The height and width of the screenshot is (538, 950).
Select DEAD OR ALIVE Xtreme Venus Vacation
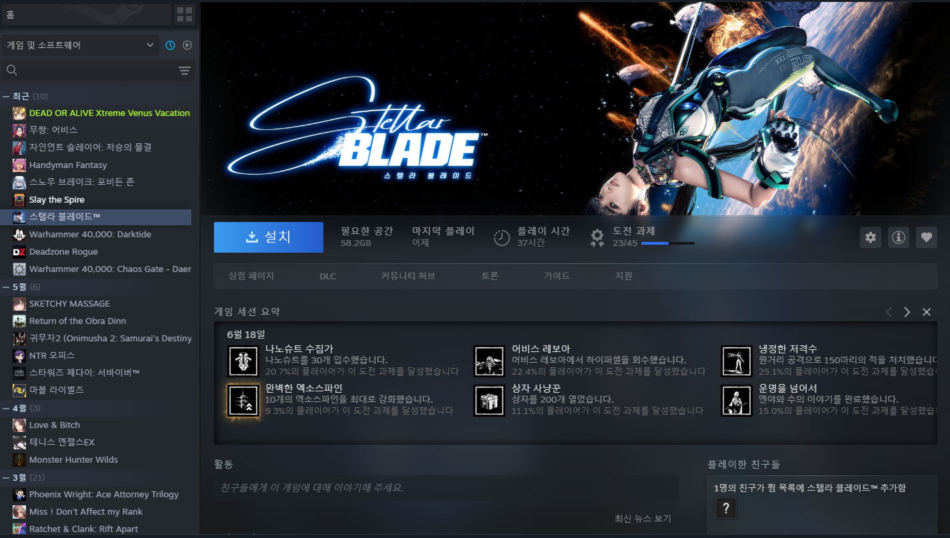[x=109, y=113]
